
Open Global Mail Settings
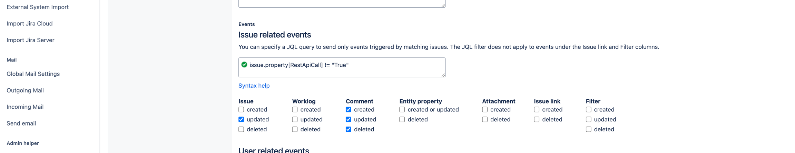coord(33,74)
